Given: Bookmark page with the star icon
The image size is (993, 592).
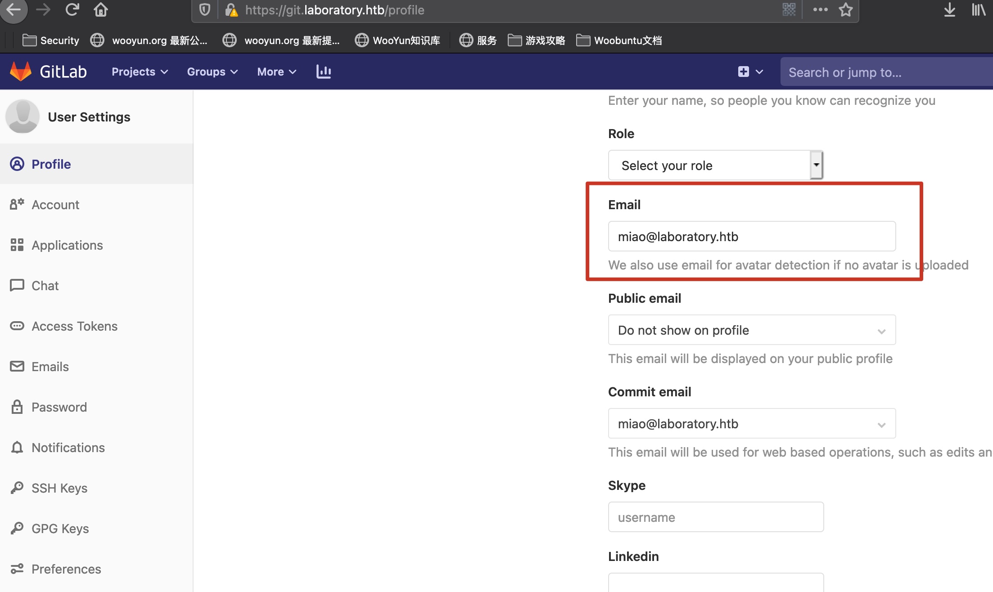Looking at the screenshot, I should (845, 9).
